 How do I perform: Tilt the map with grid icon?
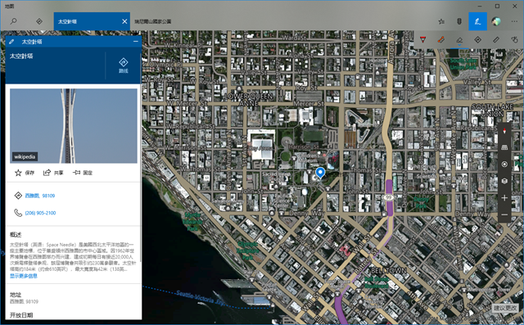coord(504,147)
